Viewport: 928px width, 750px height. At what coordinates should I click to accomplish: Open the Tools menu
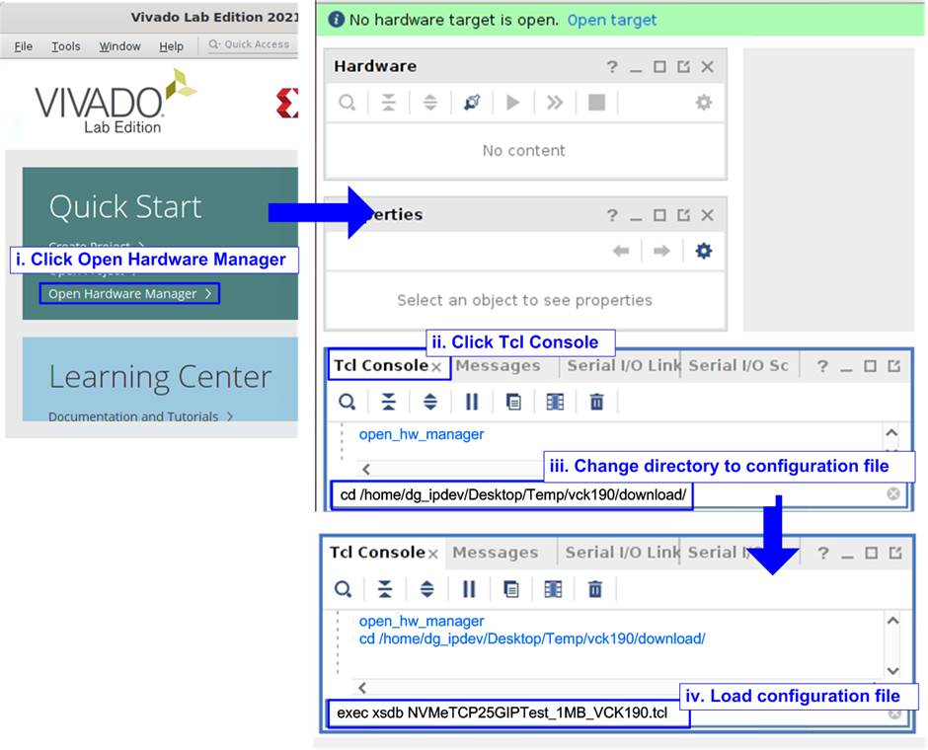[x=66, y=46]
